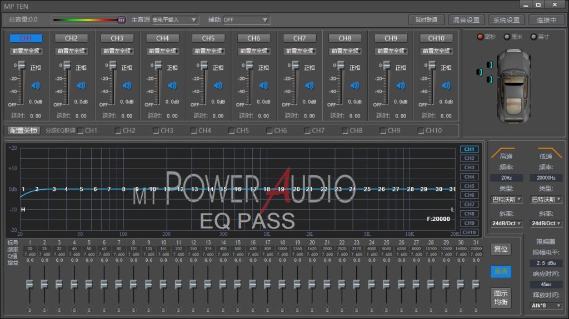Click the speaker icons beside the car

[x=485, y=72]
